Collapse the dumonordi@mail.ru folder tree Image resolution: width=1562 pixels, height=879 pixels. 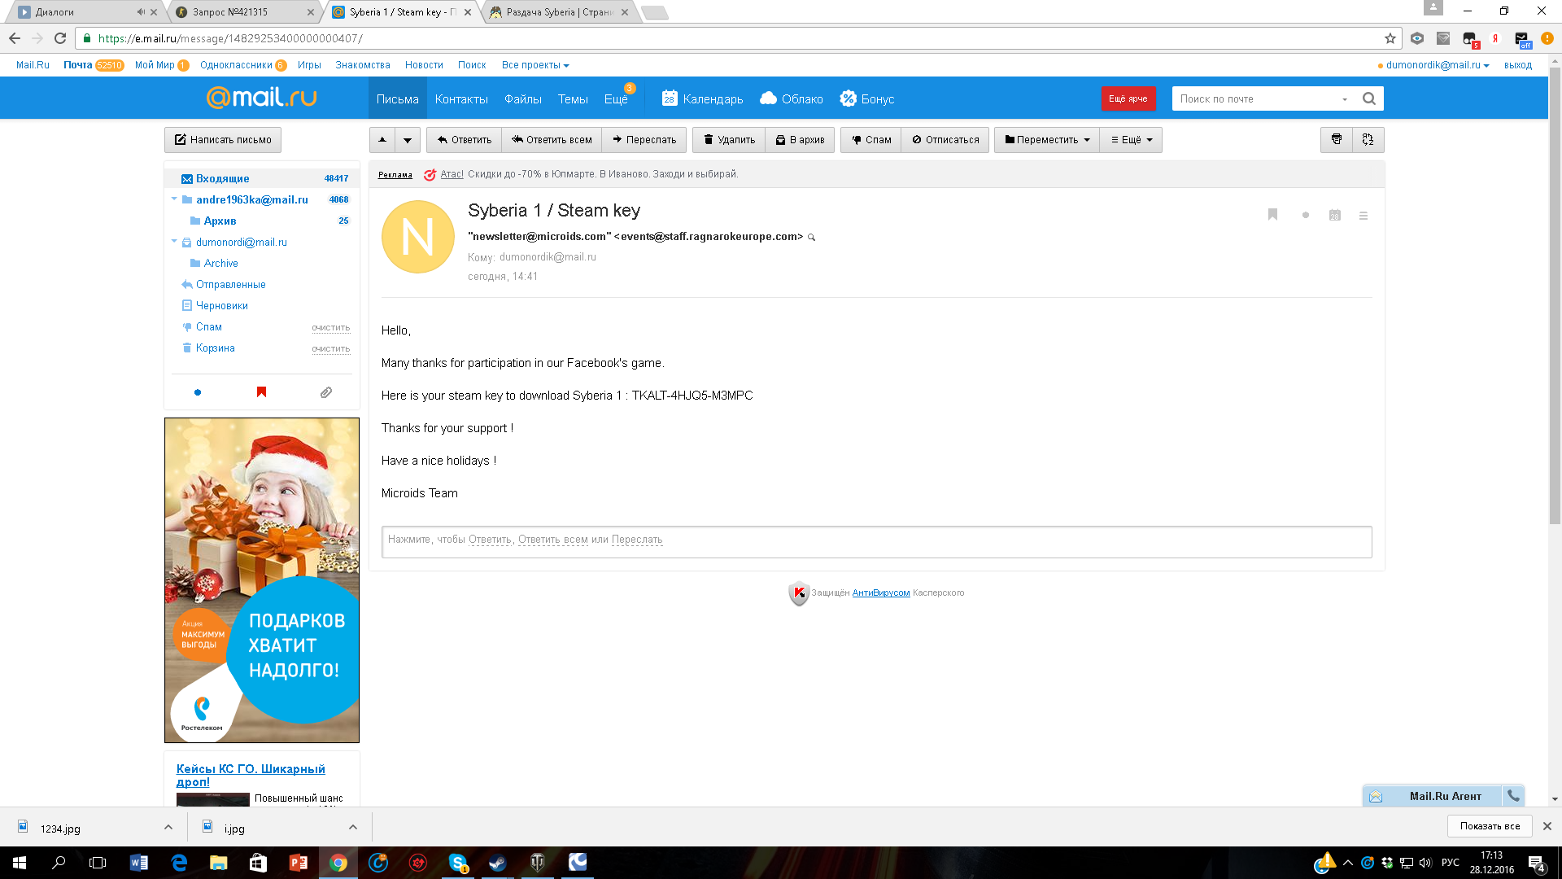[174, 241]
